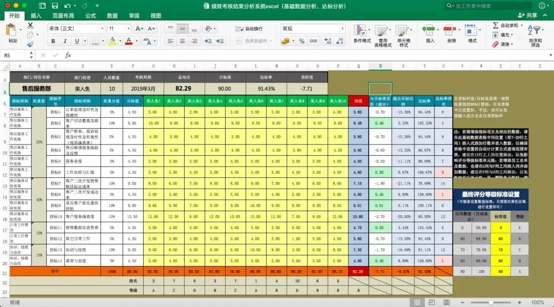Decrease font size with smaller A
The width and height of the screenshot is (554, 307).
point(151,29)
